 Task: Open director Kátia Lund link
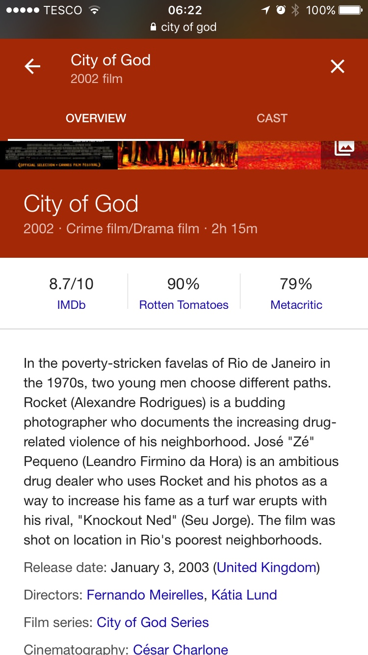tap(244, 595)
